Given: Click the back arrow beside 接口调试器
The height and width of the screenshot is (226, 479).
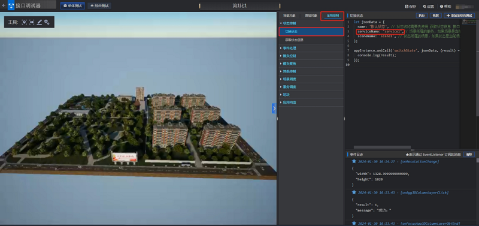Looking at the screenshot, I should point(4,5).
